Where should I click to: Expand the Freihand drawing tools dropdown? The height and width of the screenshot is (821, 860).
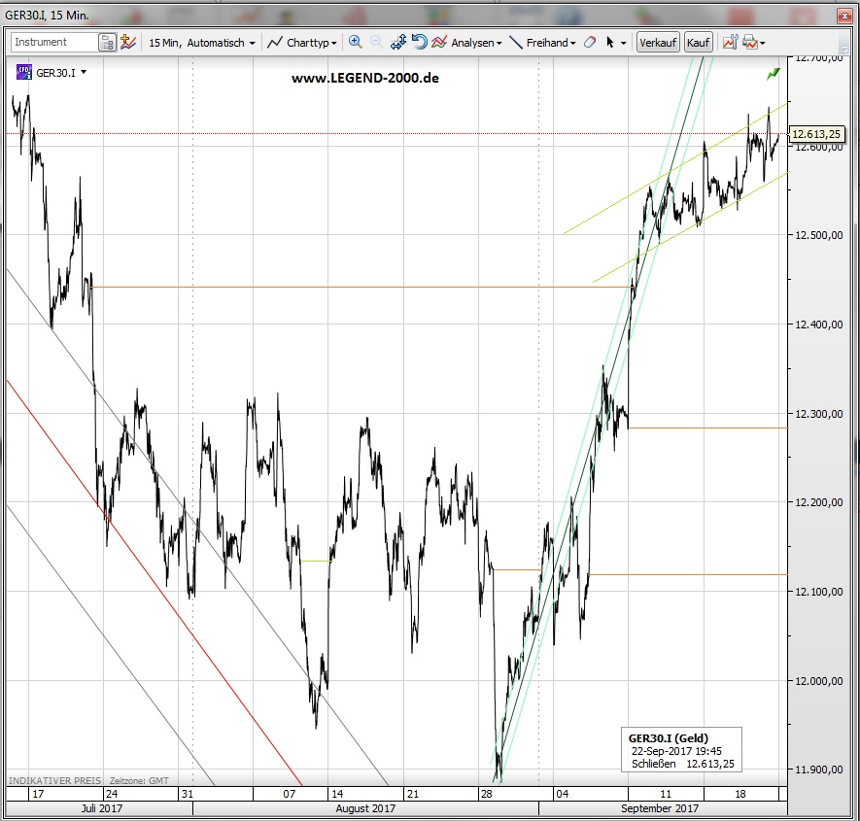pos(543,43)
